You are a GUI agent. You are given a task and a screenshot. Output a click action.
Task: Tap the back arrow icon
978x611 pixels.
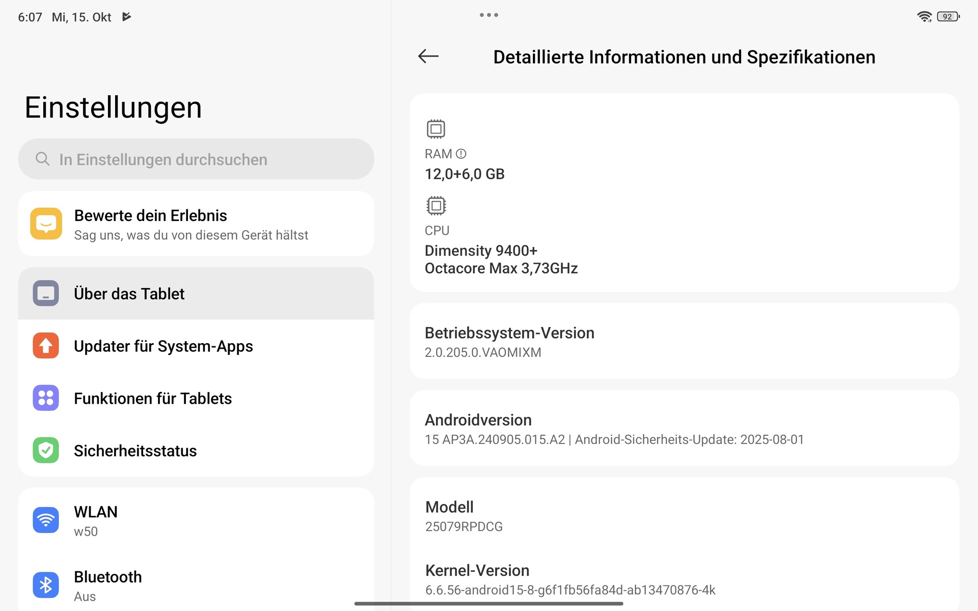(x=428, y=56)
